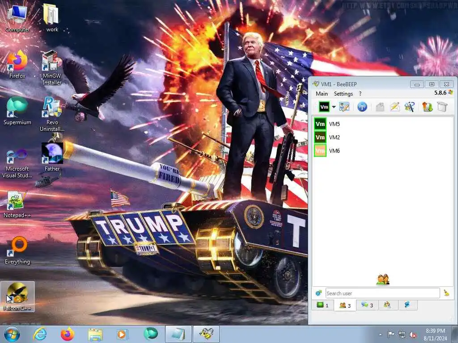Click the two-people icon at user list bottom
458x343 pixels.
[x=383, y=280]
